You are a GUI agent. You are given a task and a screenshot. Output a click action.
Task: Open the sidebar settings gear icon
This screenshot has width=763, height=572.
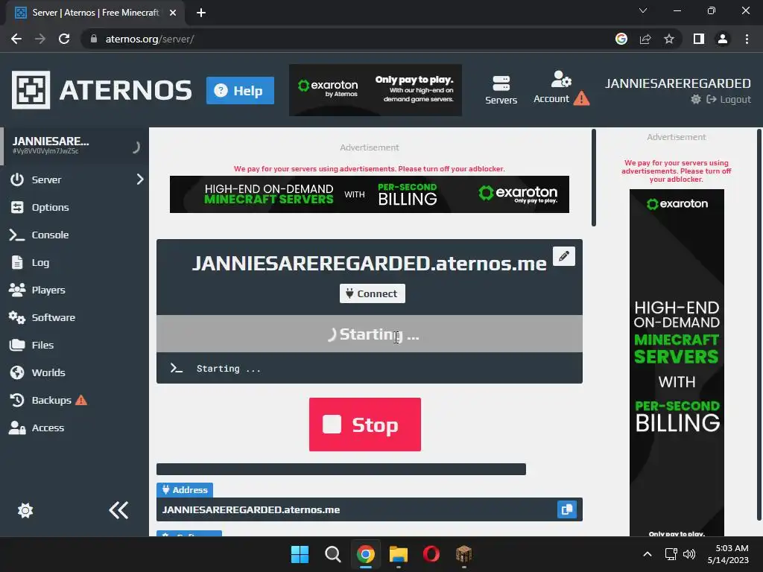(x=25, y=510)
